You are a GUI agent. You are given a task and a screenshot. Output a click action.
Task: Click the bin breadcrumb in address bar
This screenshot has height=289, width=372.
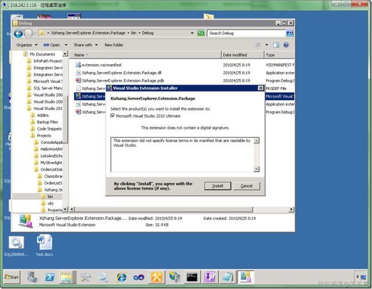pyautogui.click(x=134, y=33)
